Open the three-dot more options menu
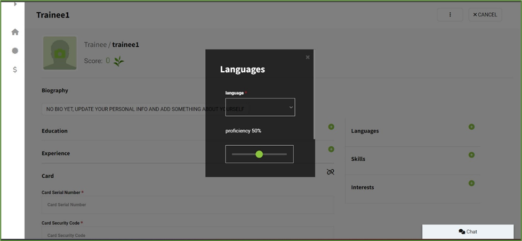Viewport: 522px width, 241px height. (450, 15)
